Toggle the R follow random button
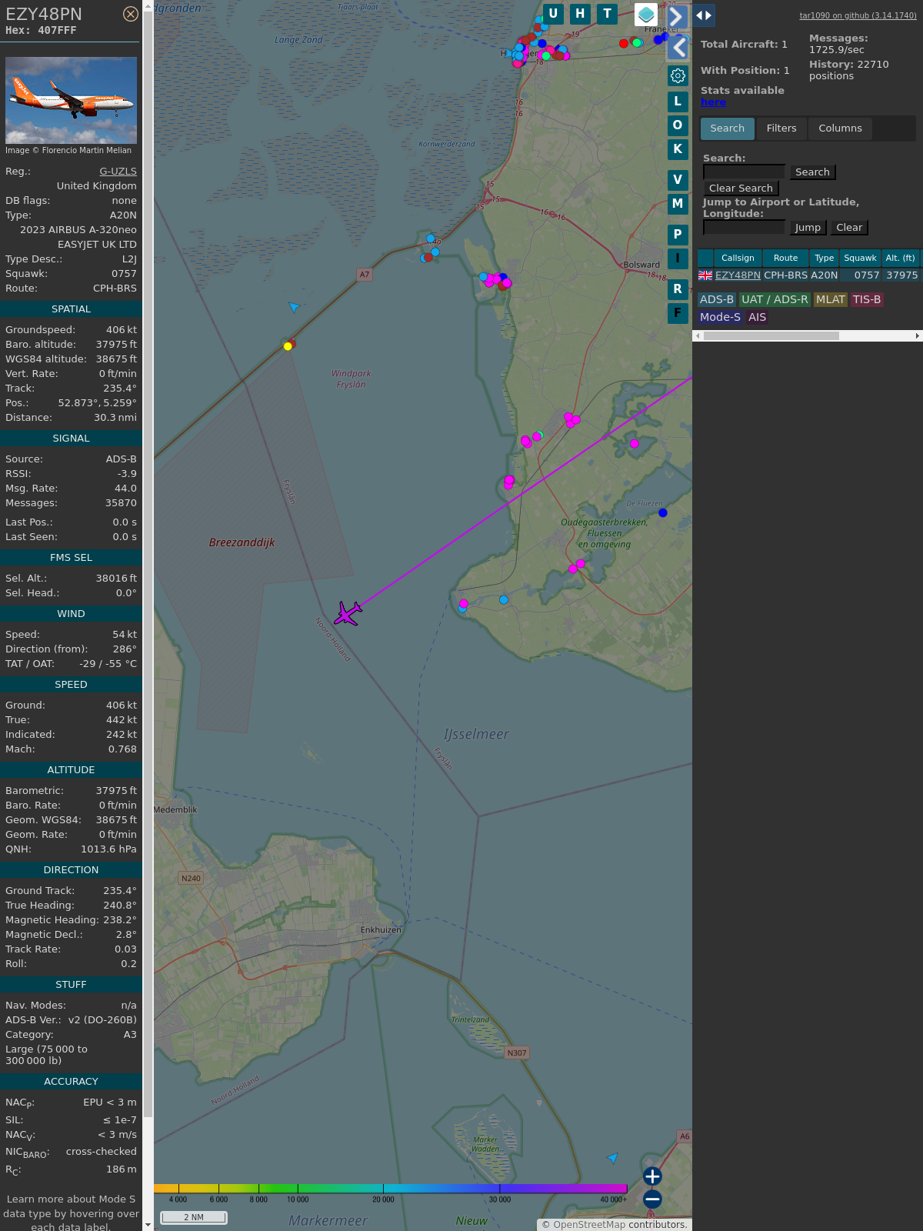The width and height of the screenshot is (923, 1231). coord(678,289)
